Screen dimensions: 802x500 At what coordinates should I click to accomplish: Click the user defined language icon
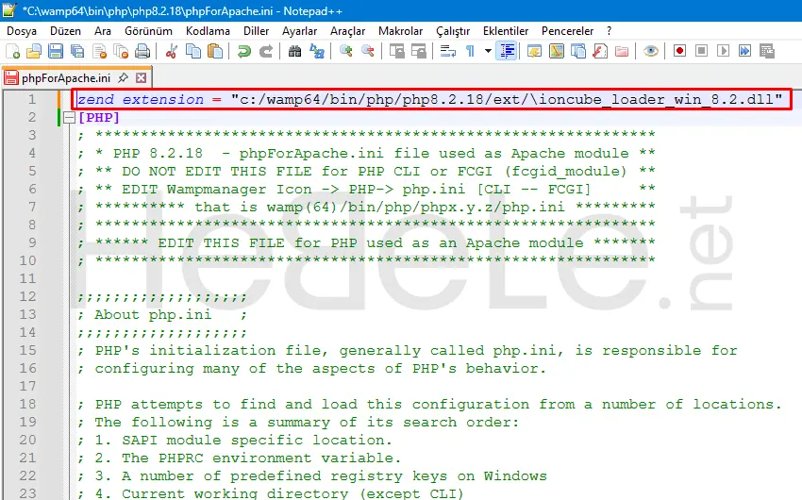tap(534, 51)
